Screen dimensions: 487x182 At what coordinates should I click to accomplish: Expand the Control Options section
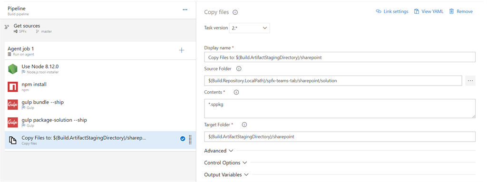click(225, 163)
